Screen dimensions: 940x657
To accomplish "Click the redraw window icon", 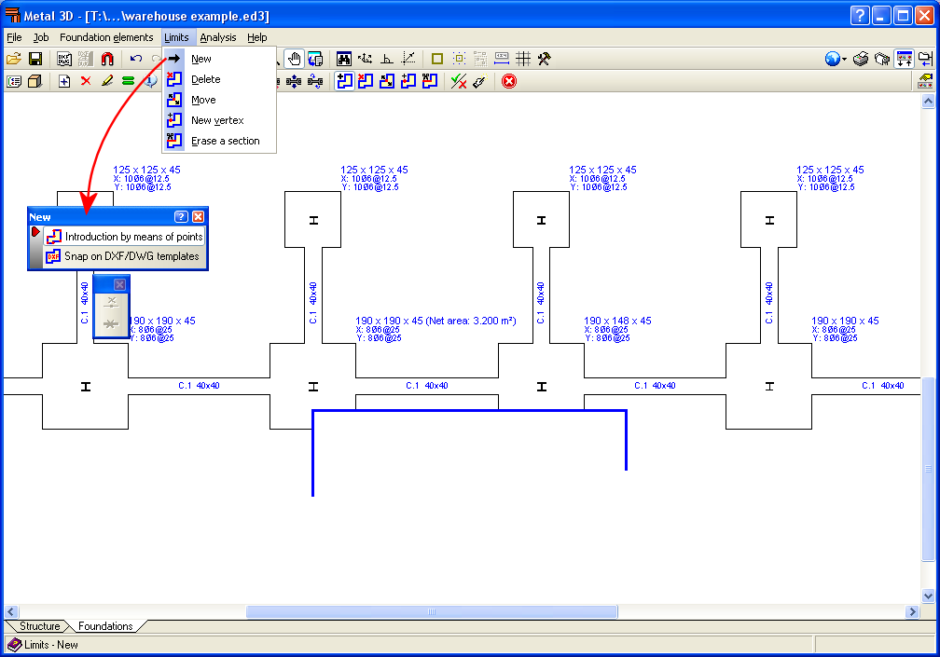I will 315,59.
